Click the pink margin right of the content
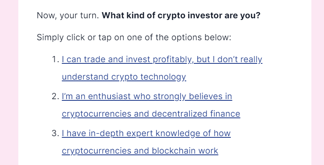Screen dimensions: 324x165 coord(318,82)
